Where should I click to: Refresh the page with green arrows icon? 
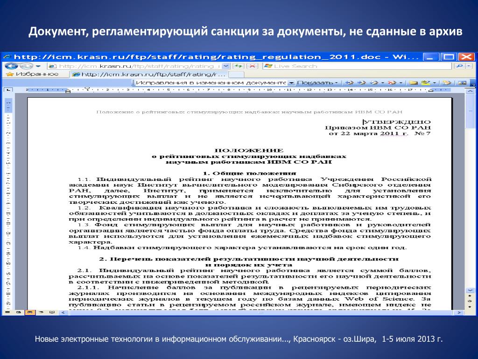(238, 66)
